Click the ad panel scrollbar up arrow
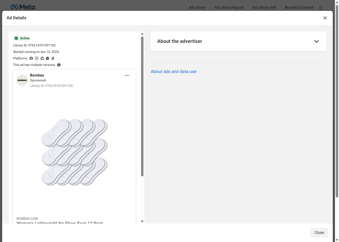Screen dimensions: 339x242 [142, 34]
